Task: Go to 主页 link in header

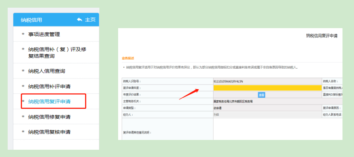Action: coord(90,20)
